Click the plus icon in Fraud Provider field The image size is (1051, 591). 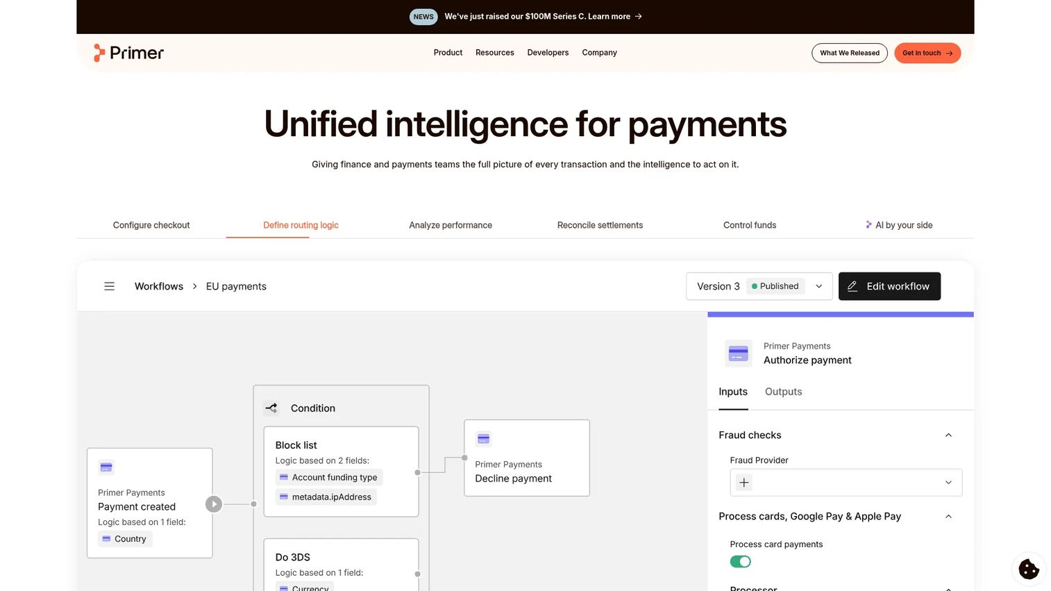[743, 483]
